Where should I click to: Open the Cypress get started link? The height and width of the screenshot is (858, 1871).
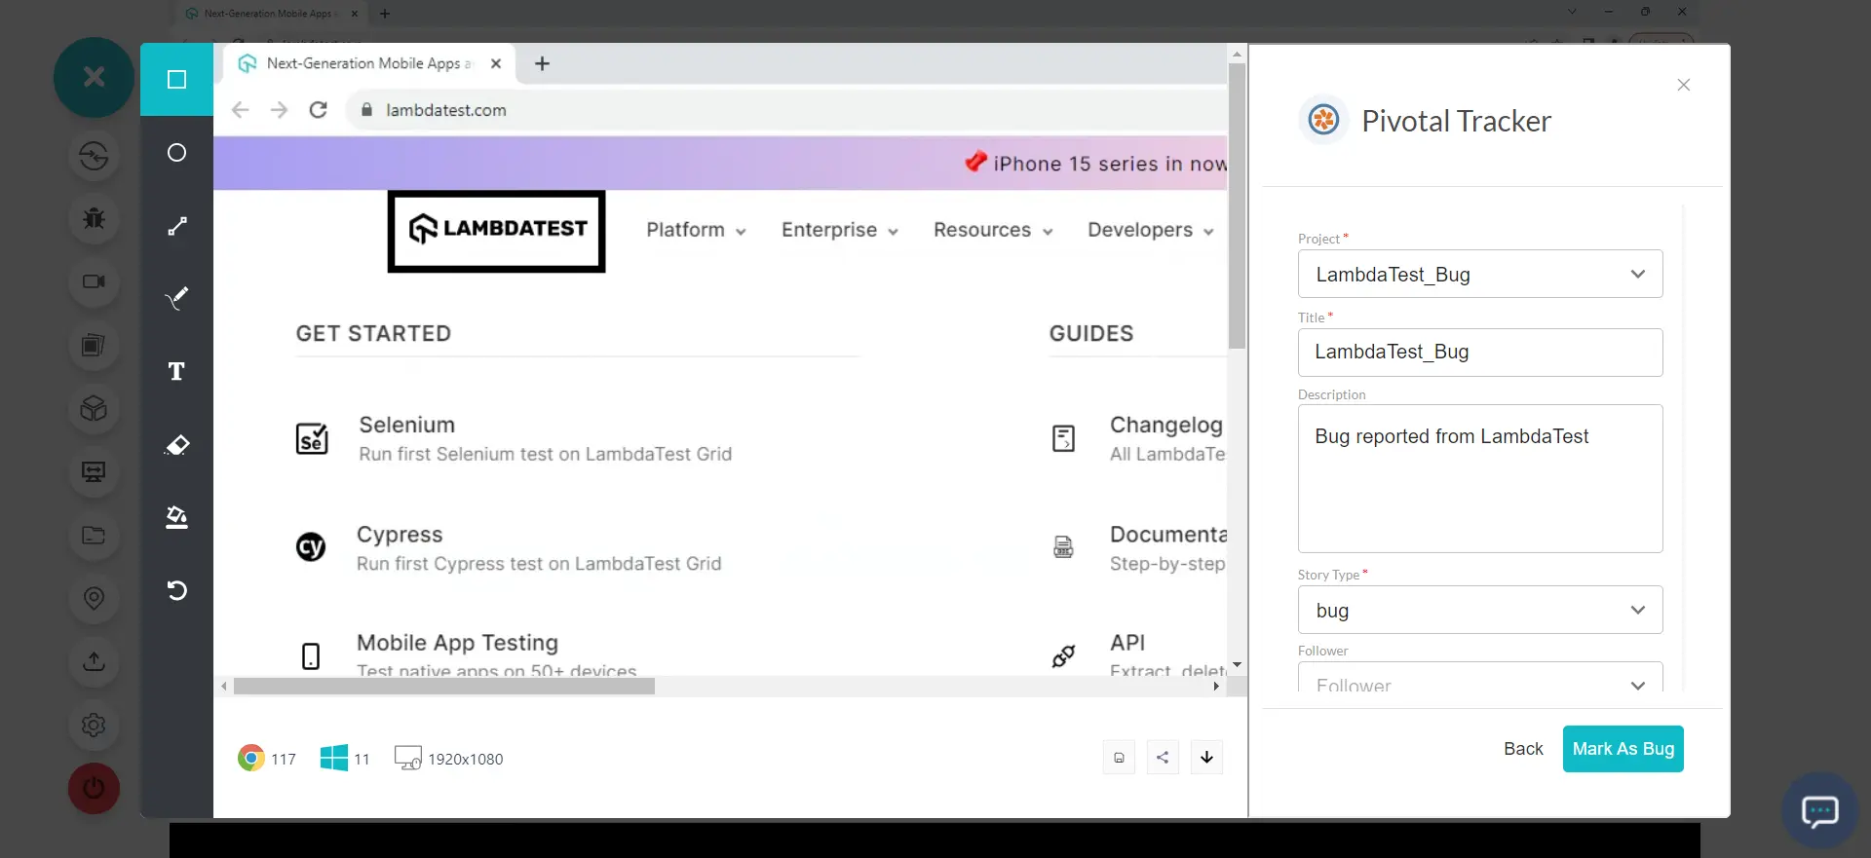click(509, 548)
